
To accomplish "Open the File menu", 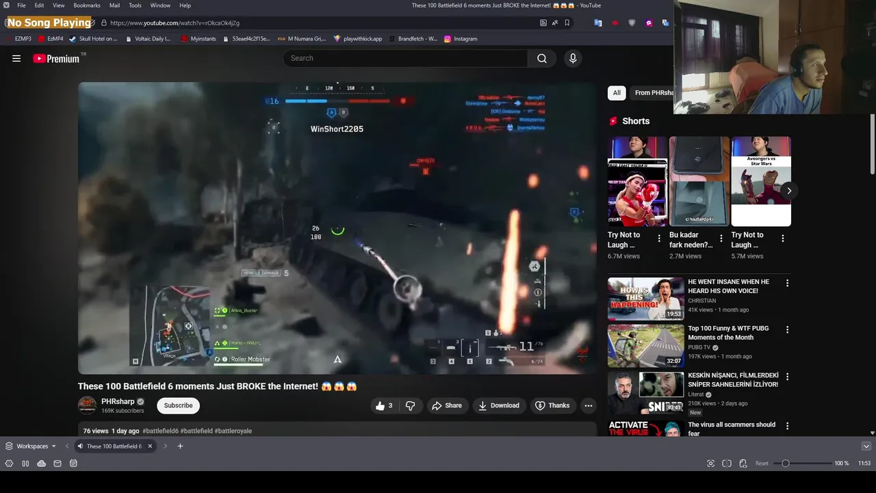I will pyautogui.click(x=21, y=5).
